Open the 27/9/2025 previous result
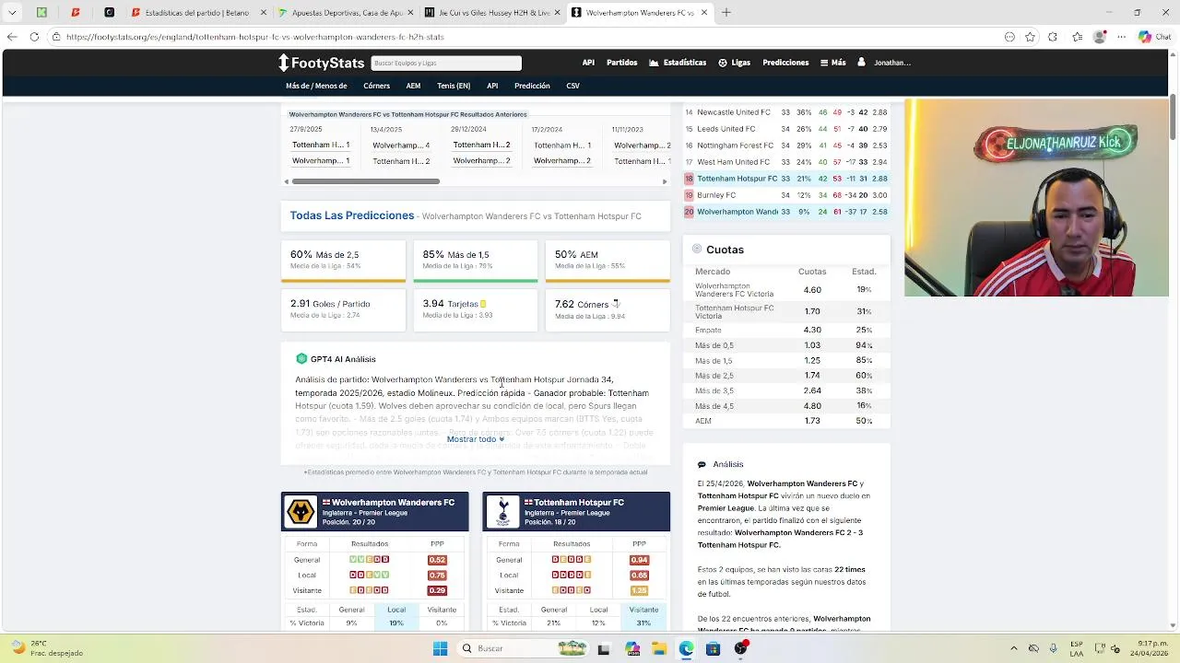Screen dimensions: 1180x663 click(321, 145)
